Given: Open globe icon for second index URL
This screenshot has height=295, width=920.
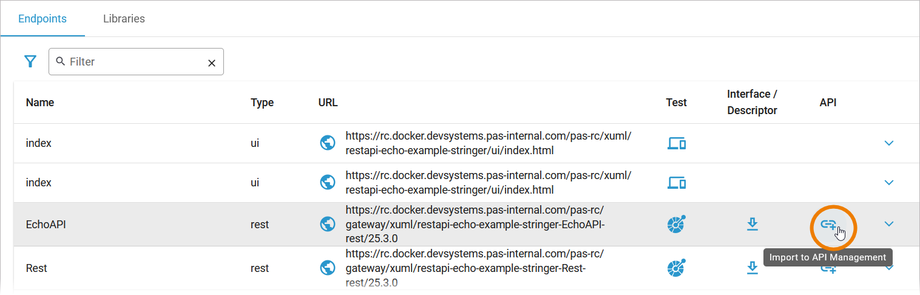Looking at the screenshot, I should 328,182.
